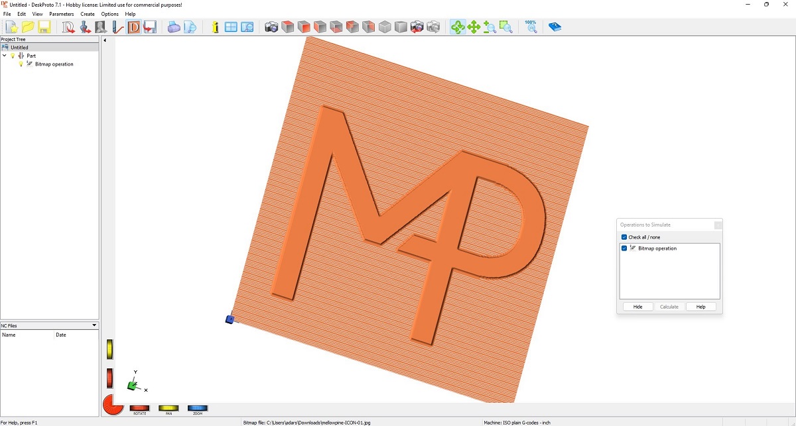796x426 pixels.
Task: Open the View menu
Action: pyautogui.click(x=37, y=14)
